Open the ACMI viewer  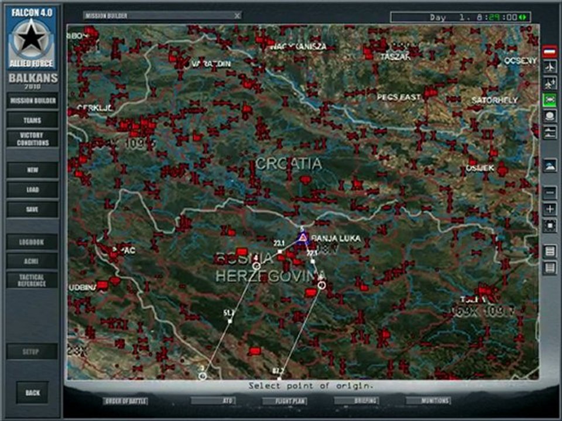coord(32,261)
